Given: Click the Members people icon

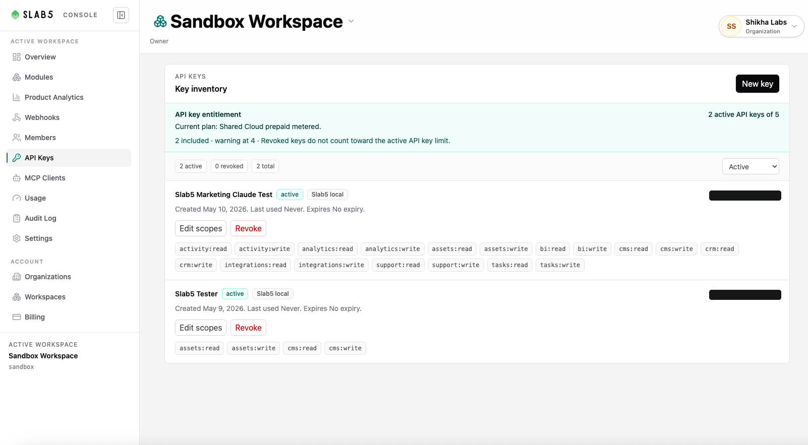Looking at the screenshot, I should coord(17,138).
